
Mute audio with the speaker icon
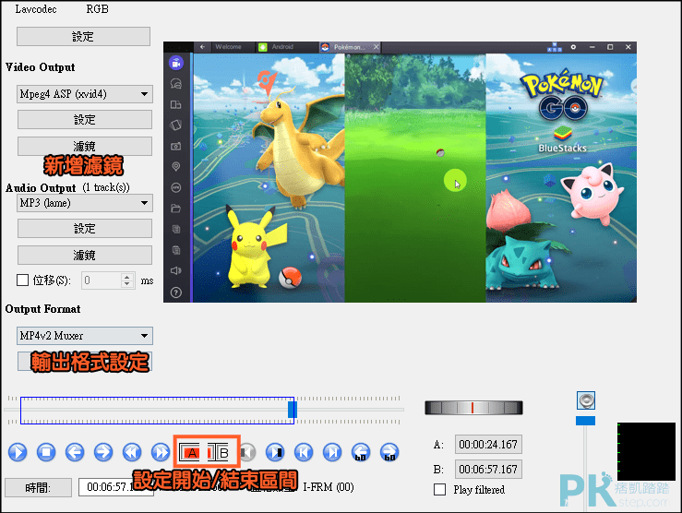click(x=586, y=400)
